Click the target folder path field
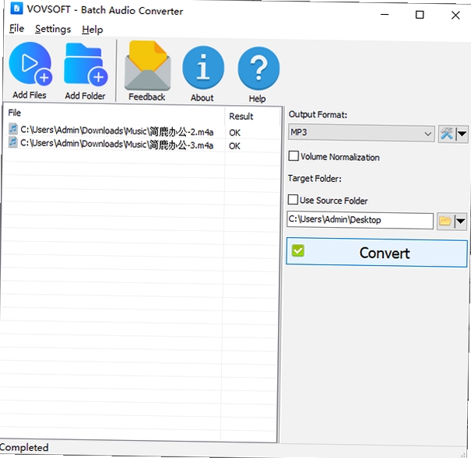 point(360,221)
